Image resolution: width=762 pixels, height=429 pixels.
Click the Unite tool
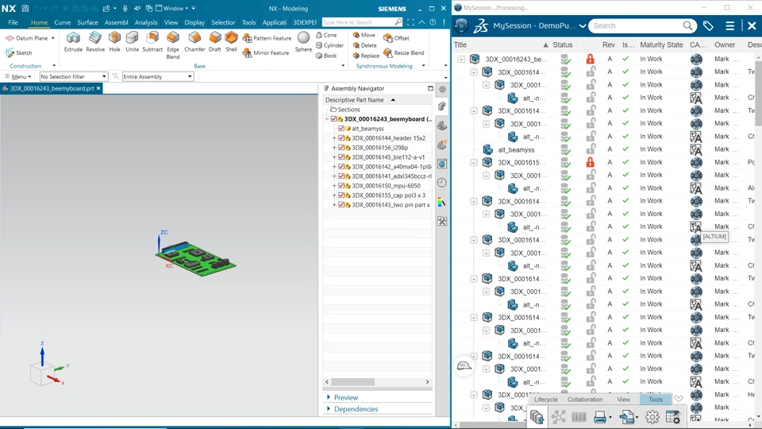133,42
